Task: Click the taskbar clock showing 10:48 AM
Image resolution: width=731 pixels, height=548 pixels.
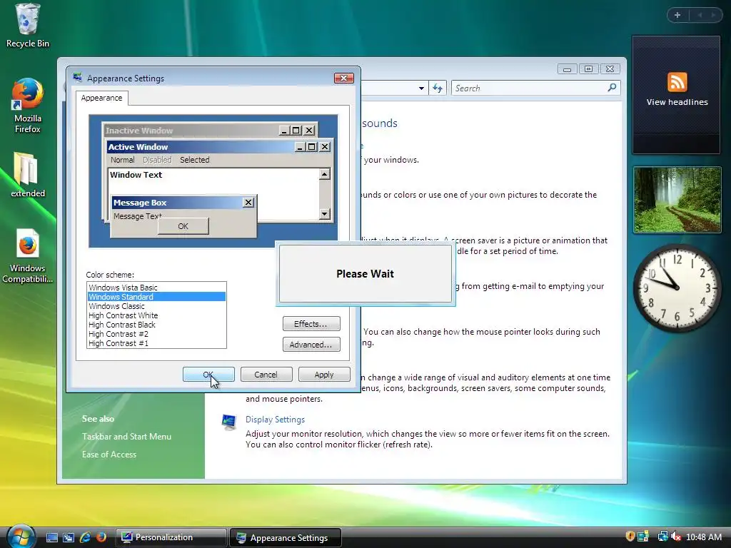Action: pos(704,537)
